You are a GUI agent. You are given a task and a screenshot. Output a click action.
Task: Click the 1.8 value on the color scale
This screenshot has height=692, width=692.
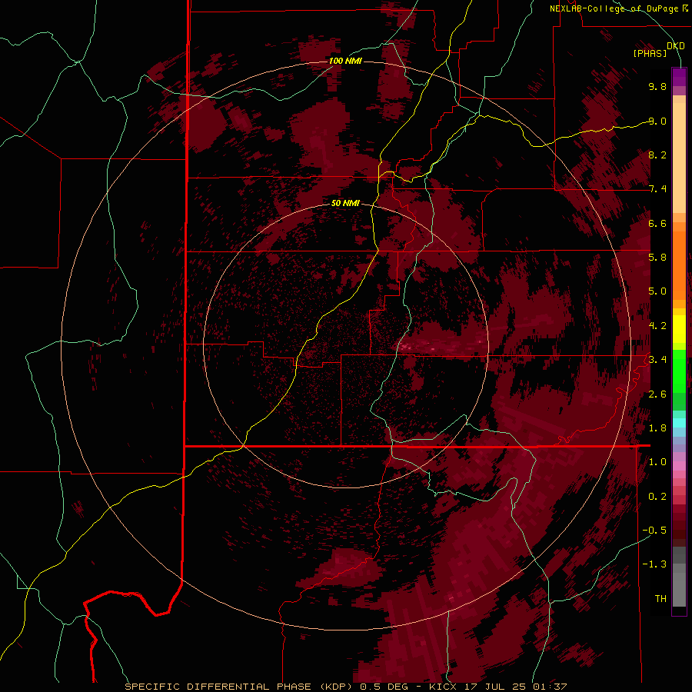pos(657,428)
